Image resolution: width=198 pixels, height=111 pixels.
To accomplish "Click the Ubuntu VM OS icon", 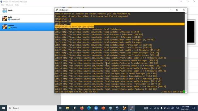I will point(5,27).
